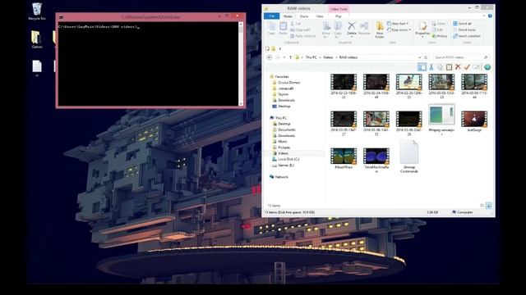
Task: Click History in the Open group
Action: coord(440,36)
